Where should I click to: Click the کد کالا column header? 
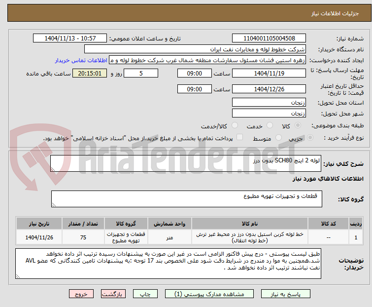click(x=328, y=224)
